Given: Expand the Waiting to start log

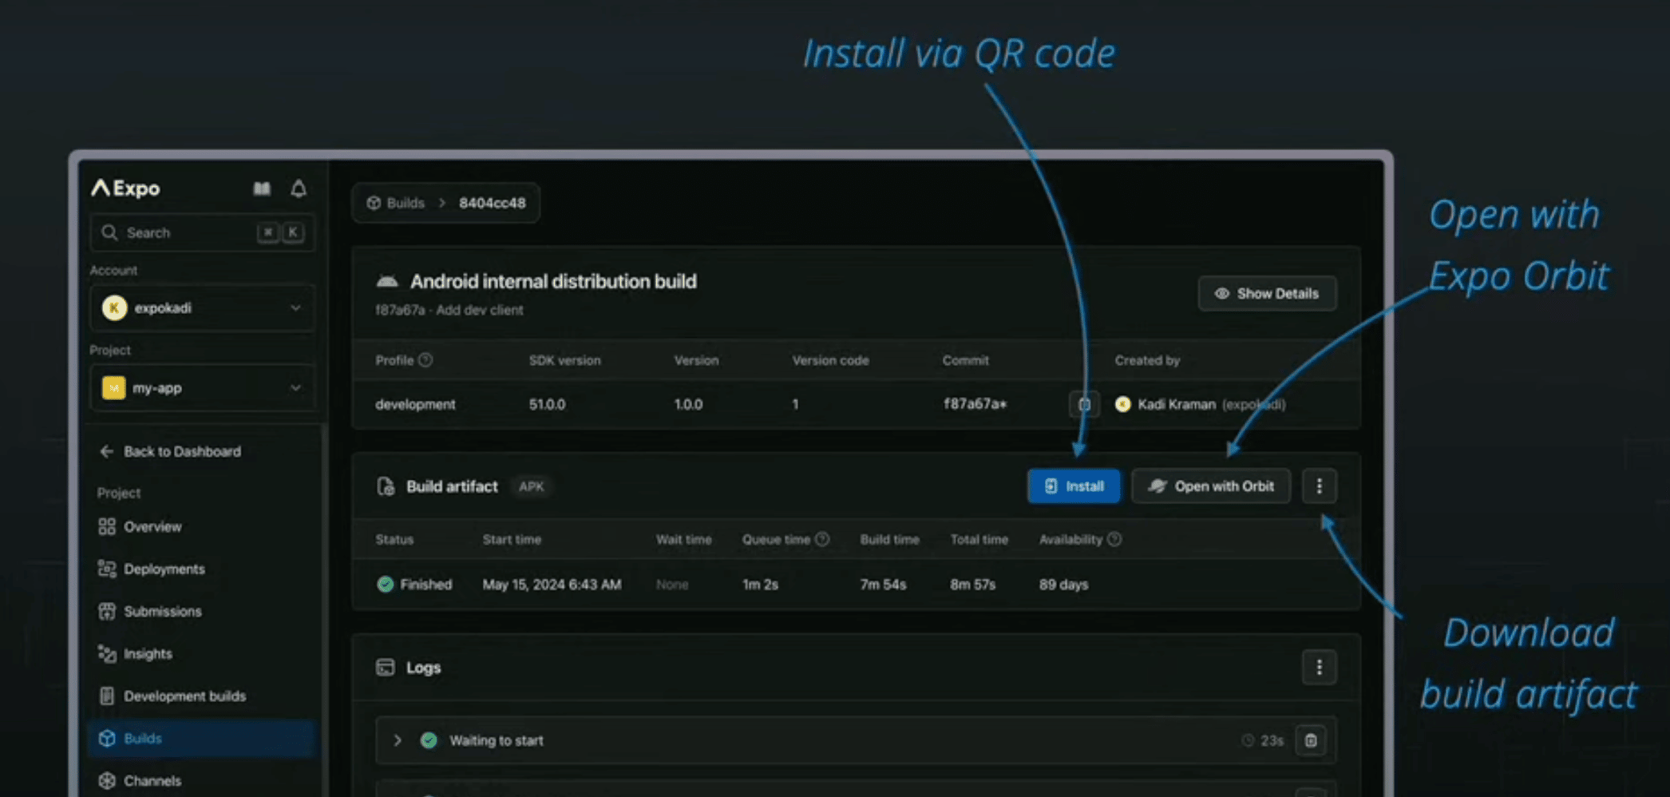Looking at the screenshot, I should click(397, 740).
